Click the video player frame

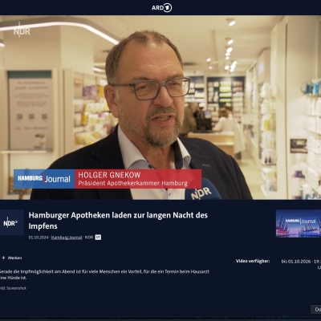(160, 108)
